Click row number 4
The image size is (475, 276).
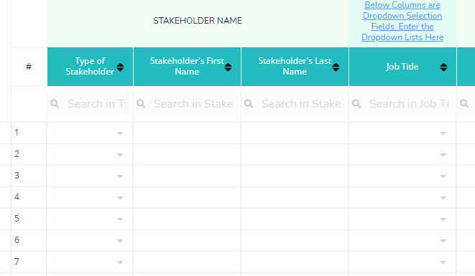tap(17, 197)
